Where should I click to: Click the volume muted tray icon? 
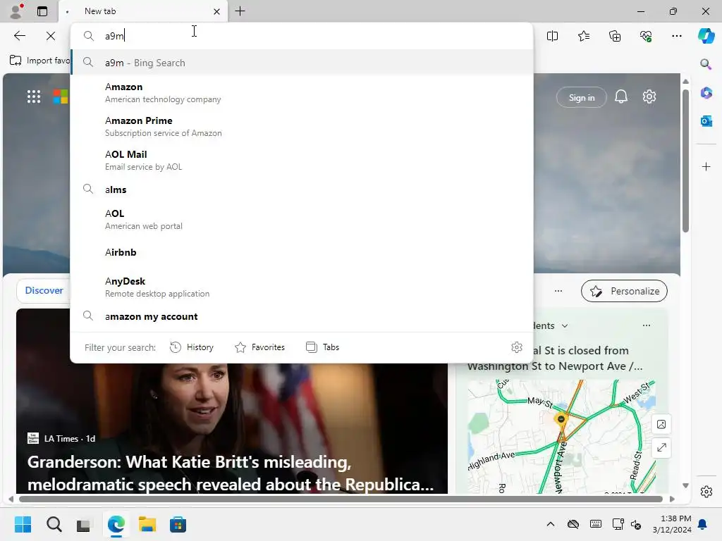(x=636, y=524)
